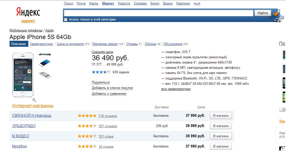
Task: Switch to the Характеристики tab
Action: tap(41, 44)
